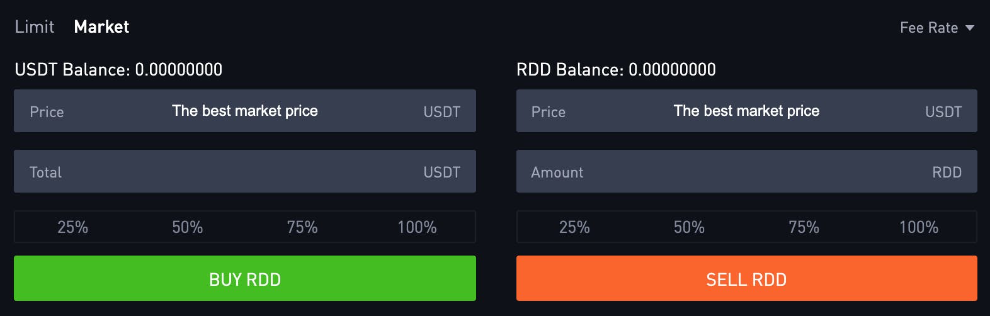
Task: Click the USDT Balance amount text
Action: point(178,69)
